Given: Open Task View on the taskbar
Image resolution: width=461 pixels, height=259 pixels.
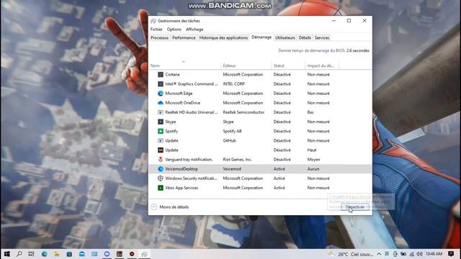Looking at the screenshot, I should tap(32, 254).
